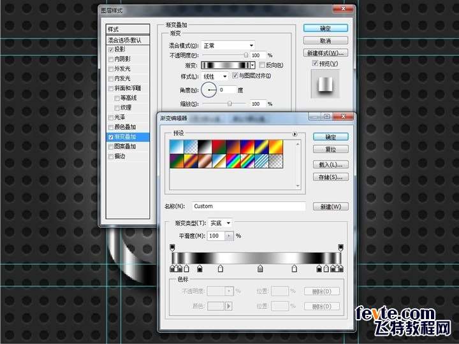This screenshot has width=459, height=344.
Task: Click the 不透明度 opacity slider handle
Action: [245, 55]
